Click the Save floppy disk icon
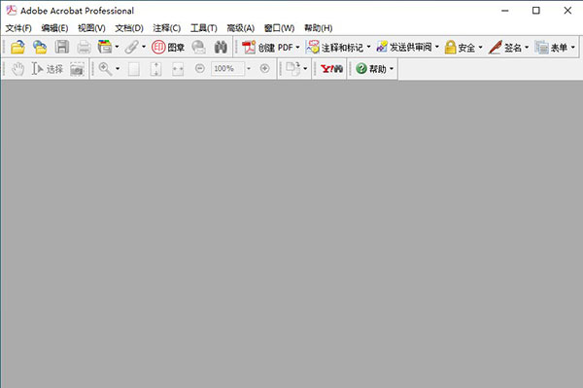 click(62, 48)
